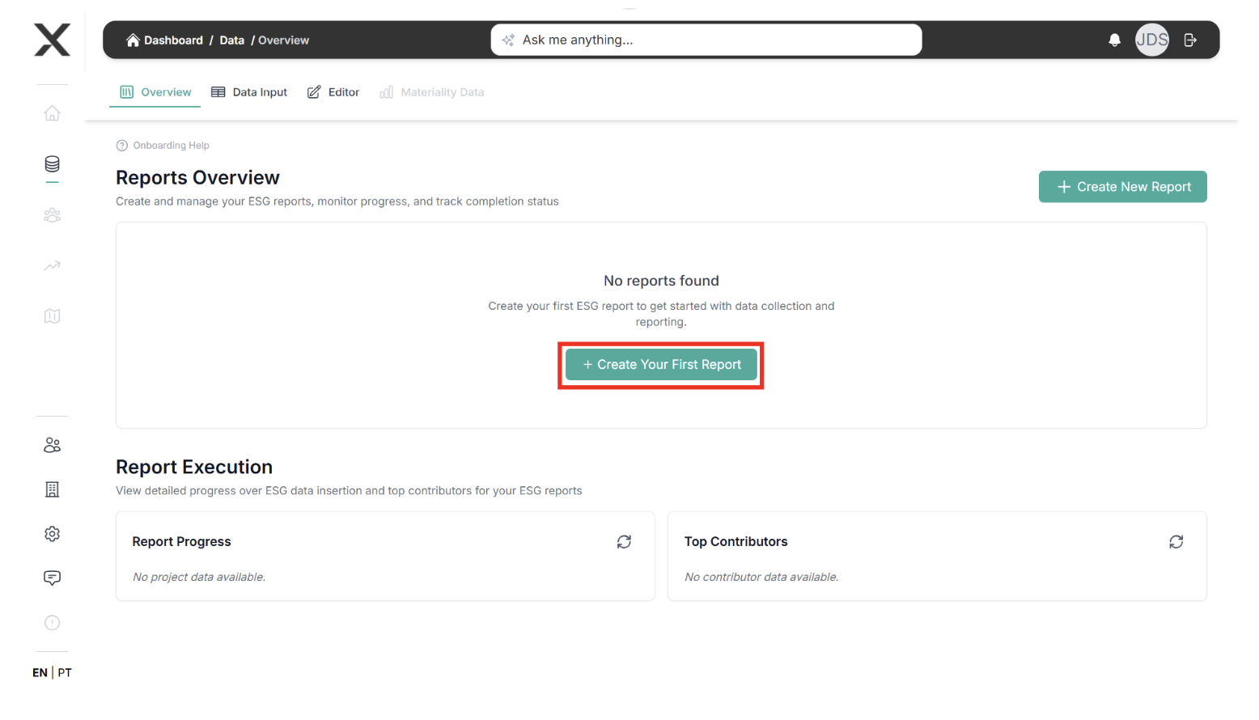Click the Overview breadcrumb item

pyautogui.click(x=283, y=40)
